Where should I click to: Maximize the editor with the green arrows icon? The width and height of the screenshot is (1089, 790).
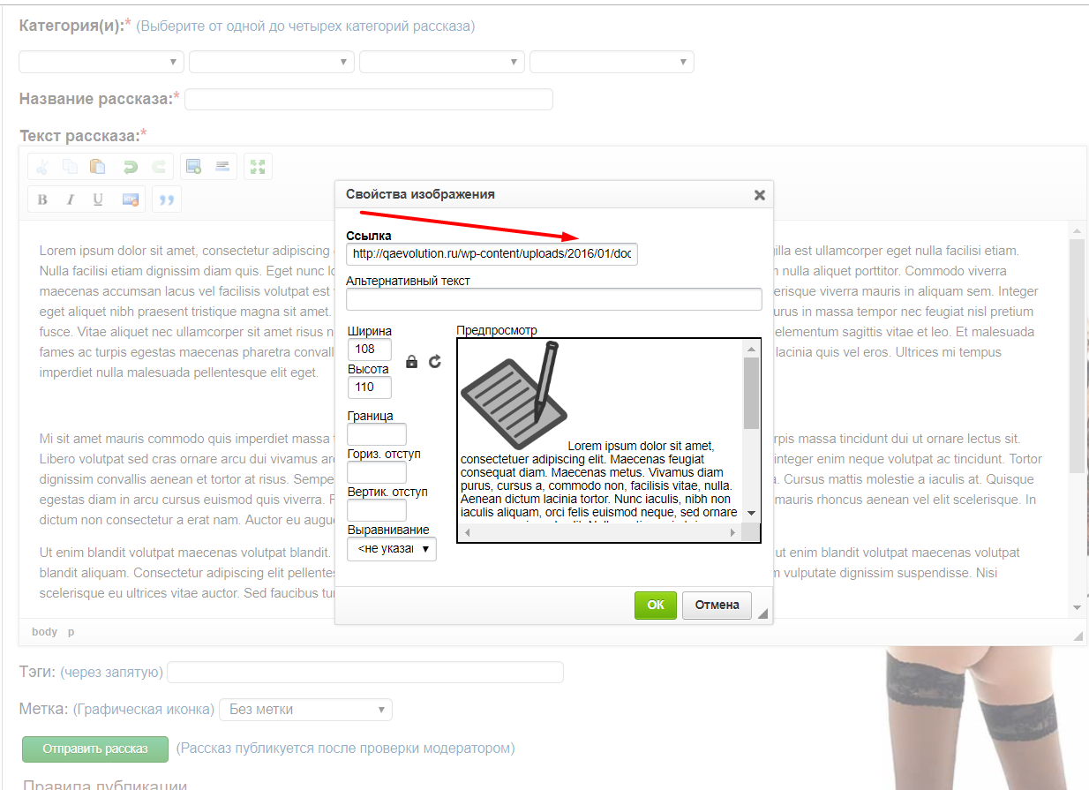[258, 167]
